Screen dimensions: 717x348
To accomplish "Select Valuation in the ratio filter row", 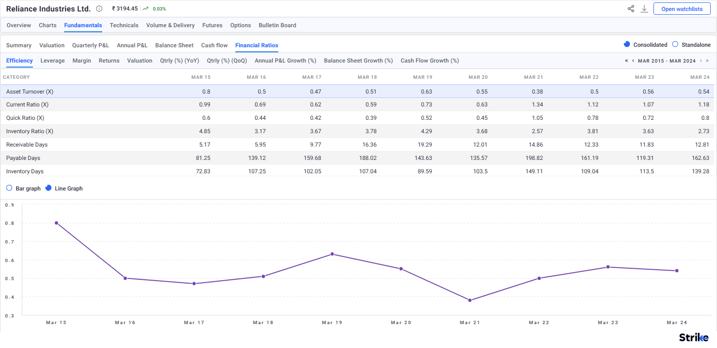I will (x=140, y=61).
